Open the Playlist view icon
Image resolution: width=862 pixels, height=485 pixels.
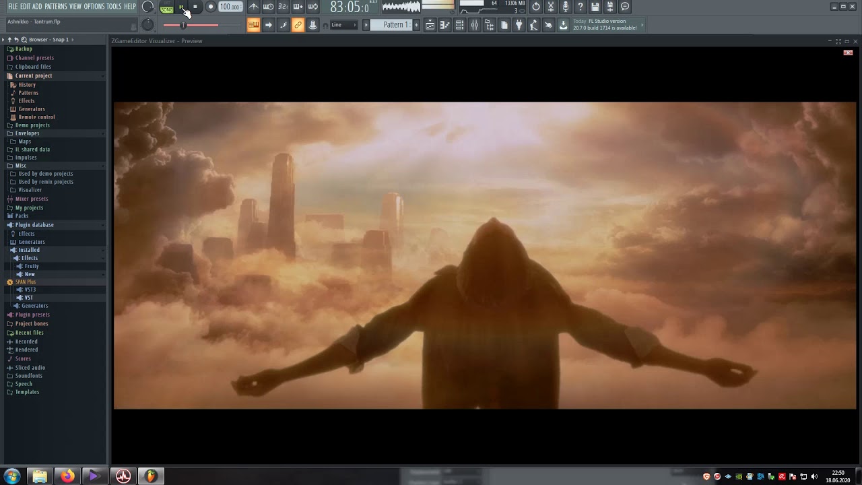click(x=430, y=25)
